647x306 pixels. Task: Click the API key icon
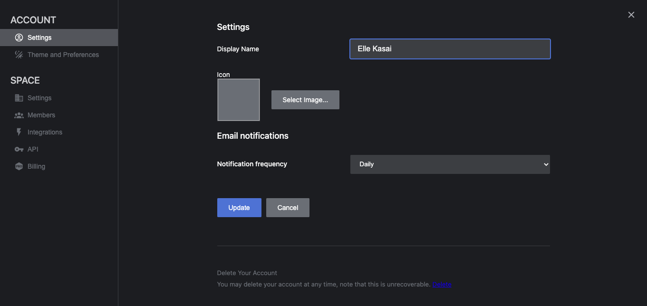19,149
